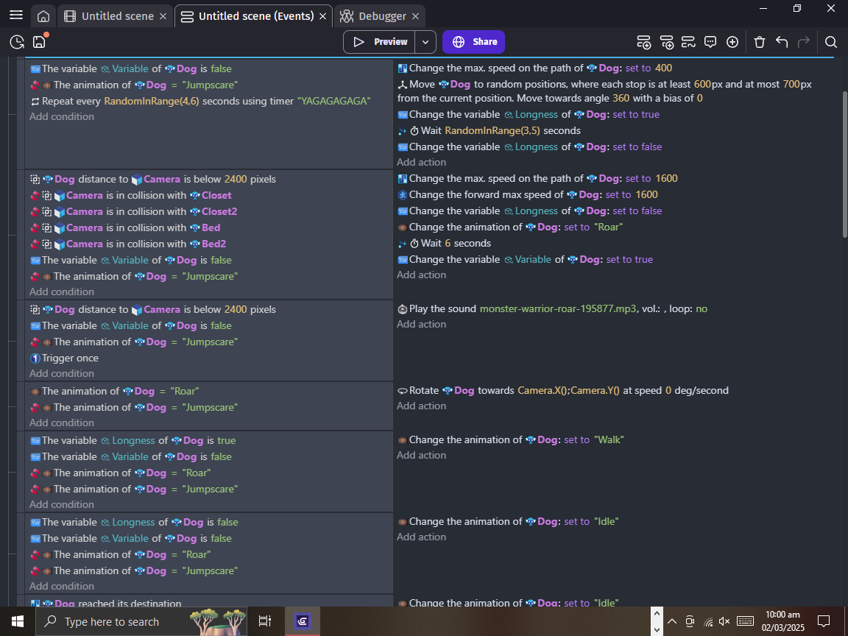Redo the undone change
This screenshot has height=636, width=848.
(x=805, y=42)
